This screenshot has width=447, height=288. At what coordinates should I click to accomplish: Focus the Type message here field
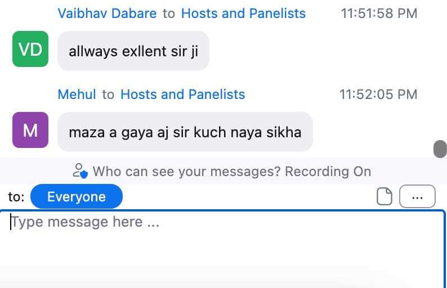tap(222, 242)
